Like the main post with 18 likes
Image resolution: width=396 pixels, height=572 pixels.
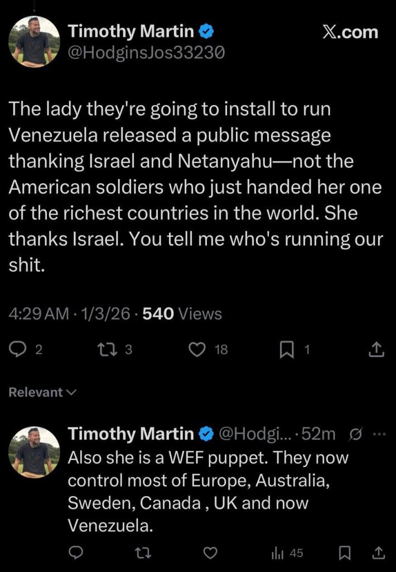(197, 350)
